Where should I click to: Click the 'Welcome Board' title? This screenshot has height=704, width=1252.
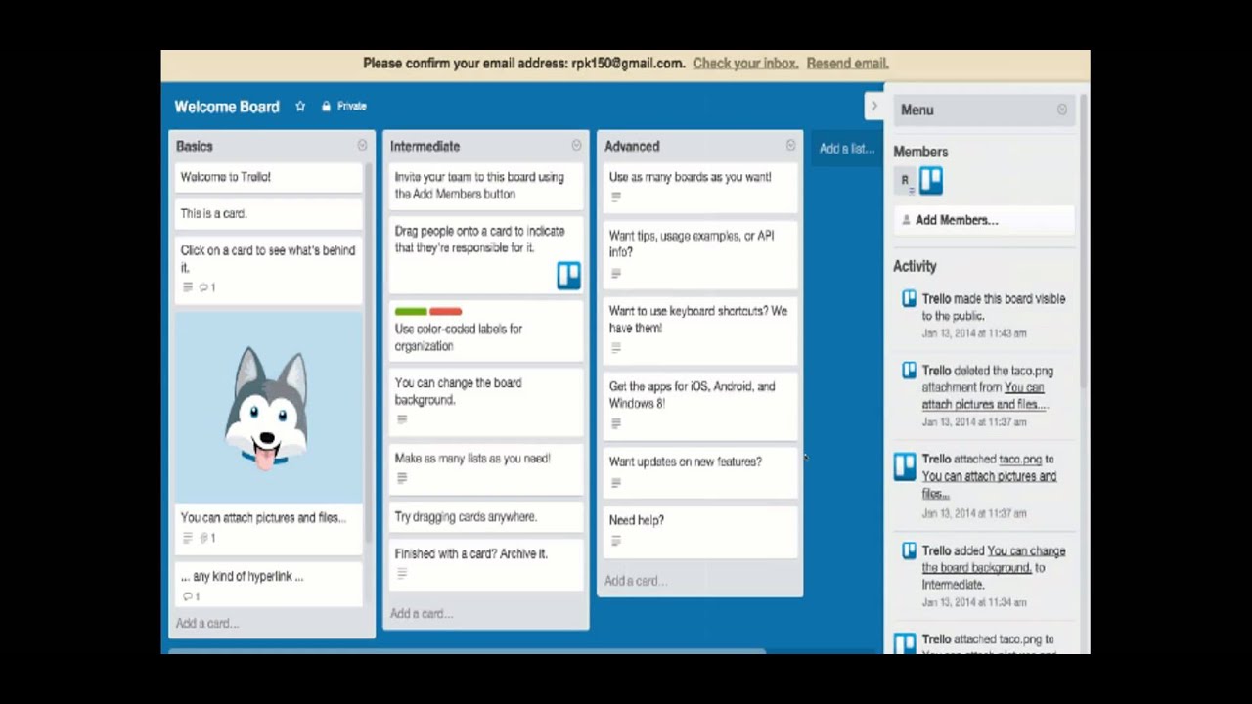pyautogui.click(x=227, y=107)
